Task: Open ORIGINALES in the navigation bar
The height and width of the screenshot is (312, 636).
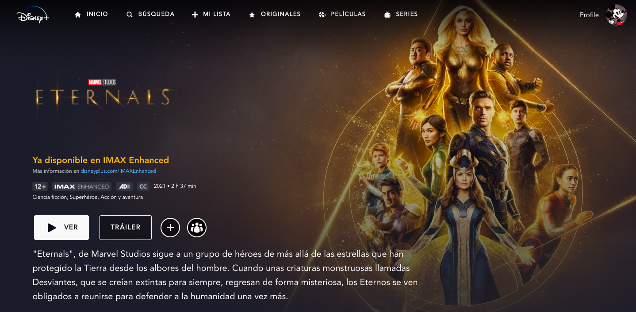Action: (281, 14)
